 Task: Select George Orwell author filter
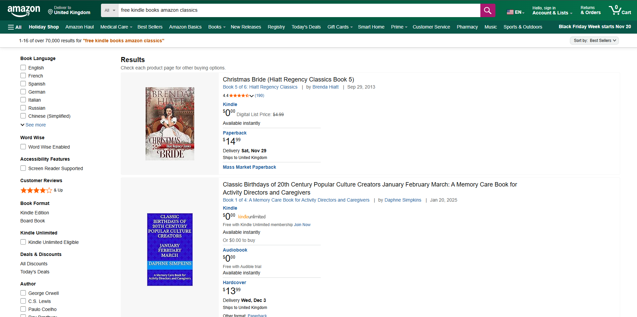tap(23, 293)
